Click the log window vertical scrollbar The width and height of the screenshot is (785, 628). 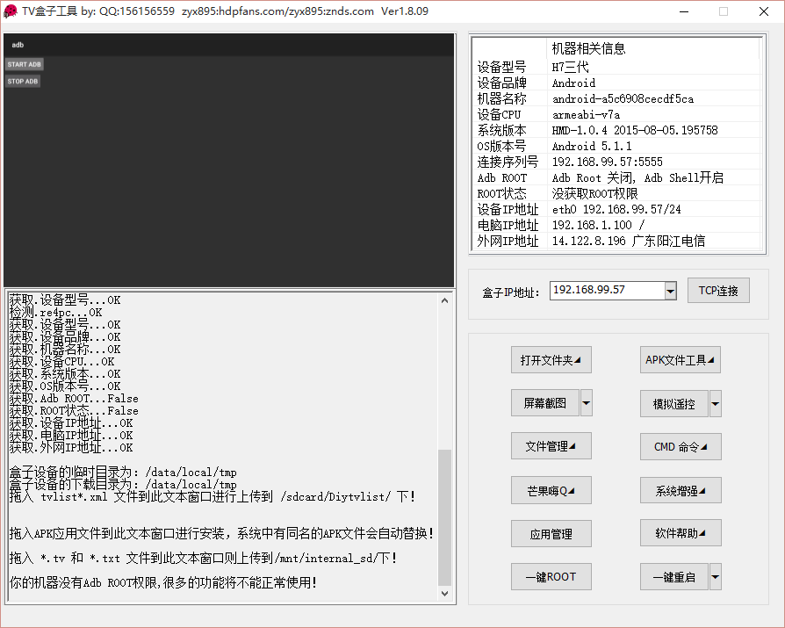(445, 518)
